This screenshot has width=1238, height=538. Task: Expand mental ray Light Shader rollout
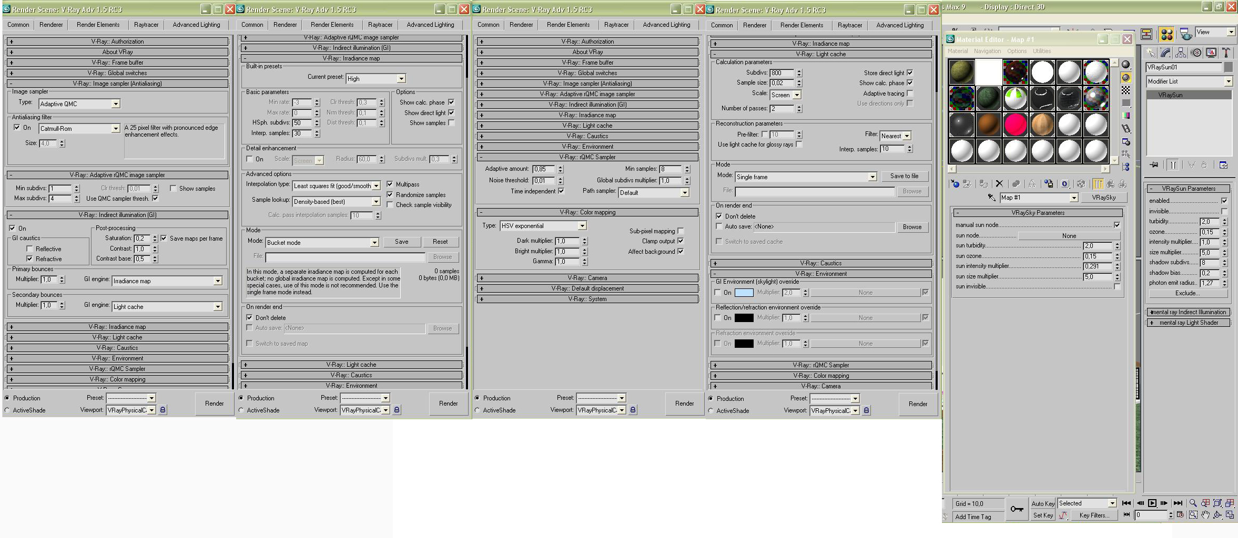(x=1189, y=323)
